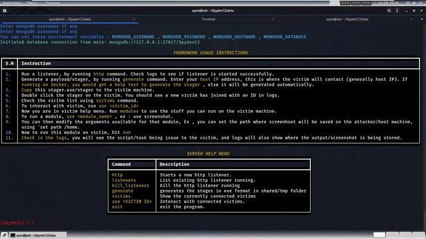The image size is (426, 239).
Task: Close the middle Terminal tab
Action: [x=272, y=19]
